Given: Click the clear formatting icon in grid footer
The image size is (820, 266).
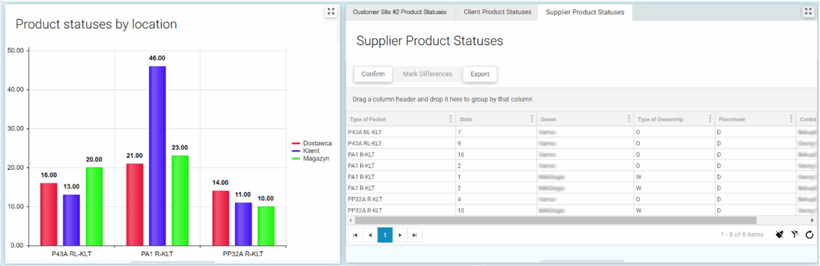Looking at the screenshot, I should pos(780,235).
